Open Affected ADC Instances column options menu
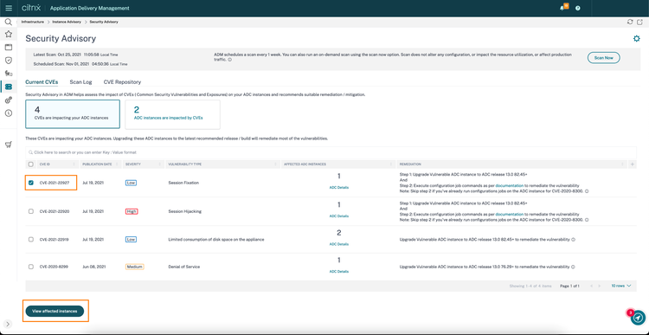This screenshot has width=649, height=335. point(390,164)
